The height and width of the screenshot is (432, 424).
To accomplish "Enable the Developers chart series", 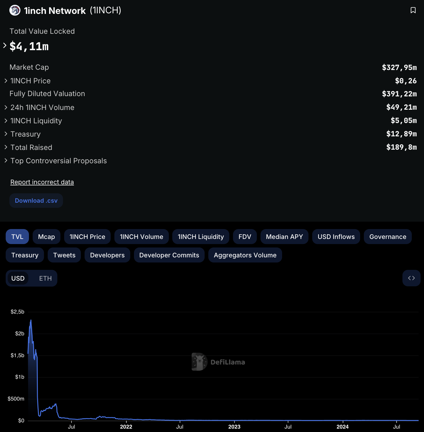I will point(107,255).
